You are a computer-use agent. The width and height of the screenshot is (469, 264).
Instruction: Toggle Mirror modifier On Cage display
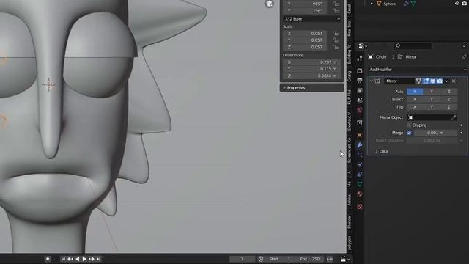pos(418,81)
